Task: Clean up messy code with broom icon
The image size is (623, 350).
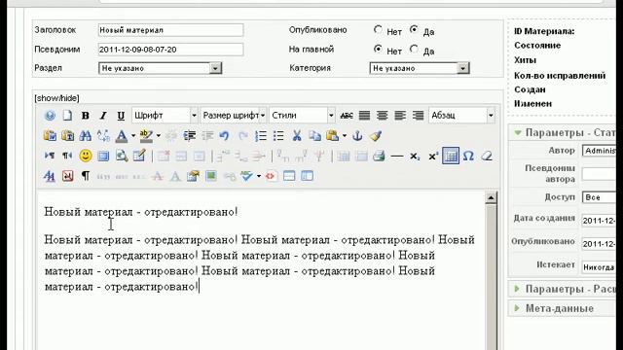Action: [x=376, y=136]
